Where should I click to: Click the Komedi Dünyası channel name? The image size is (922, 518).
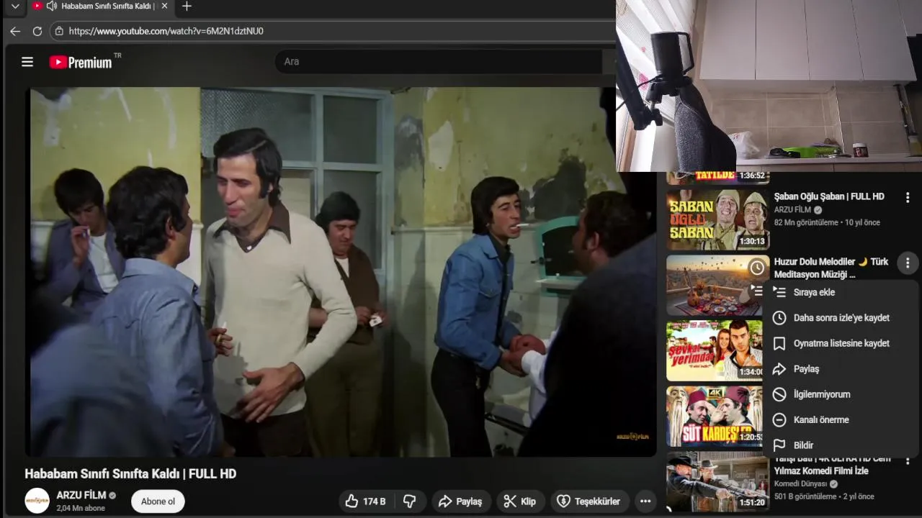(801, 484)
